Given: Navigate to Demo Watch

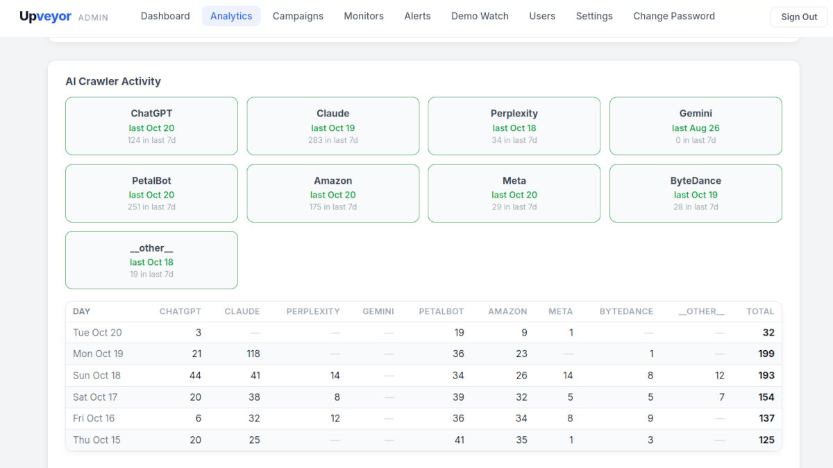Looking at the screenshot, I should click(480, 16).
